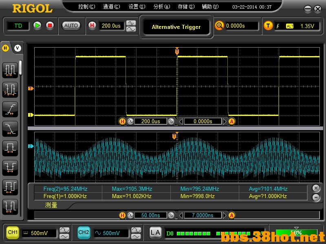The image size is (326, 244).
Task: Click the CH1 waveform 200.0us timebase field
Action: pyautogui.click(x=151, y=121)
